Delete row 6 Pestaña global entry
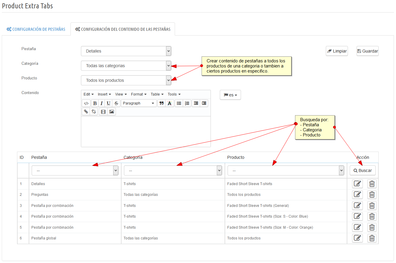 click(372, 238)
